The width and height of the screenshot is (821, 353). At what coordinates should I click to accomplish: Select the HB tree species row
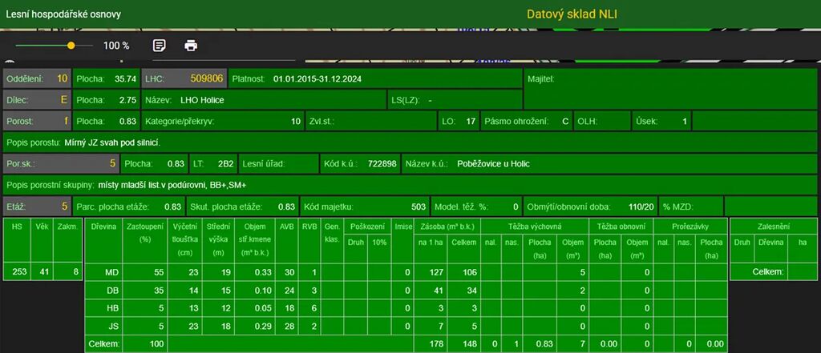click(112, 307)
